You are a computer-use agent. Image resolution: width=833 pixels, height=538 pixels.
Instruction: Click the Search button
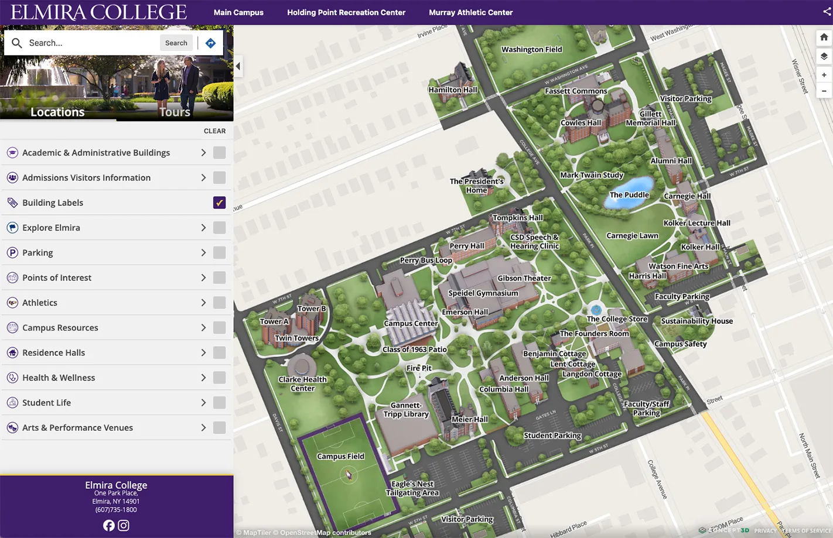176,43
